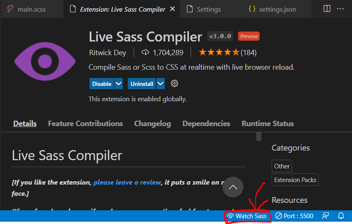Click the Uninstall button

141,84
